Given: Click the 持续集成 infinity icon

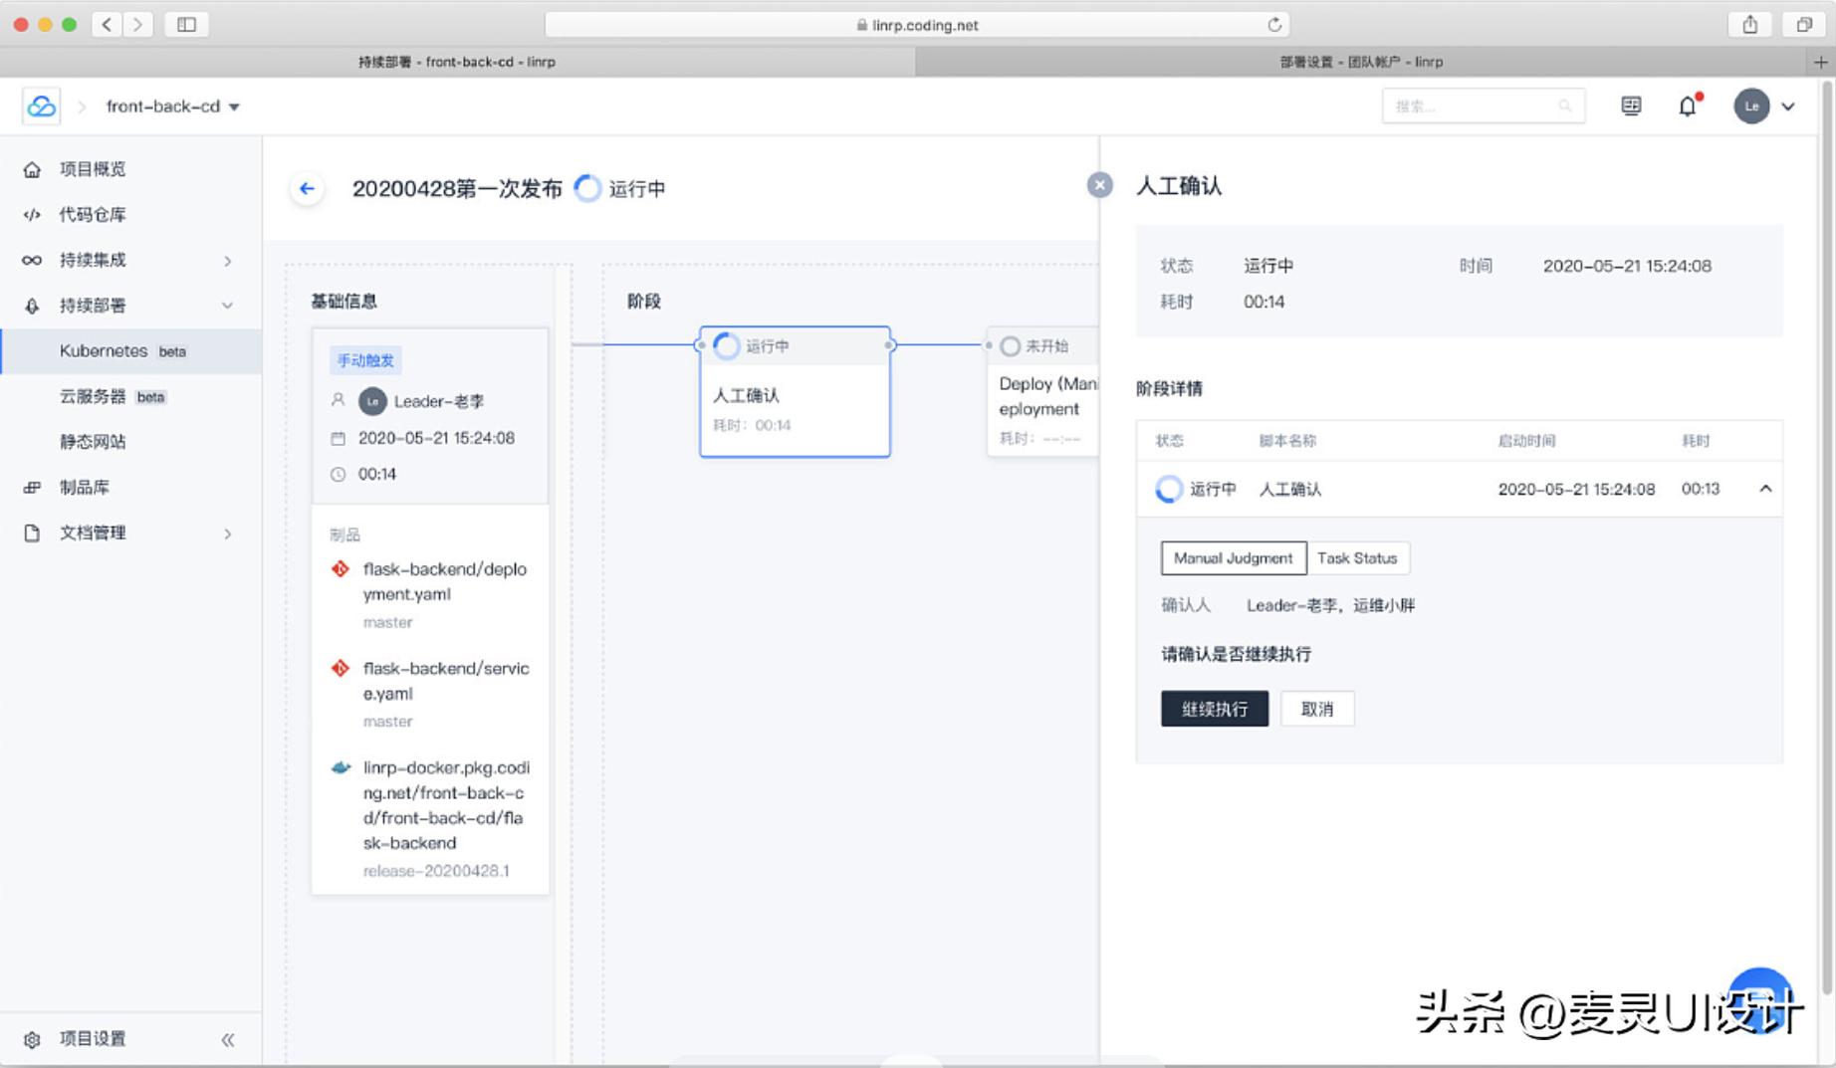Looking at the screenshot, I should click(32, 260).
